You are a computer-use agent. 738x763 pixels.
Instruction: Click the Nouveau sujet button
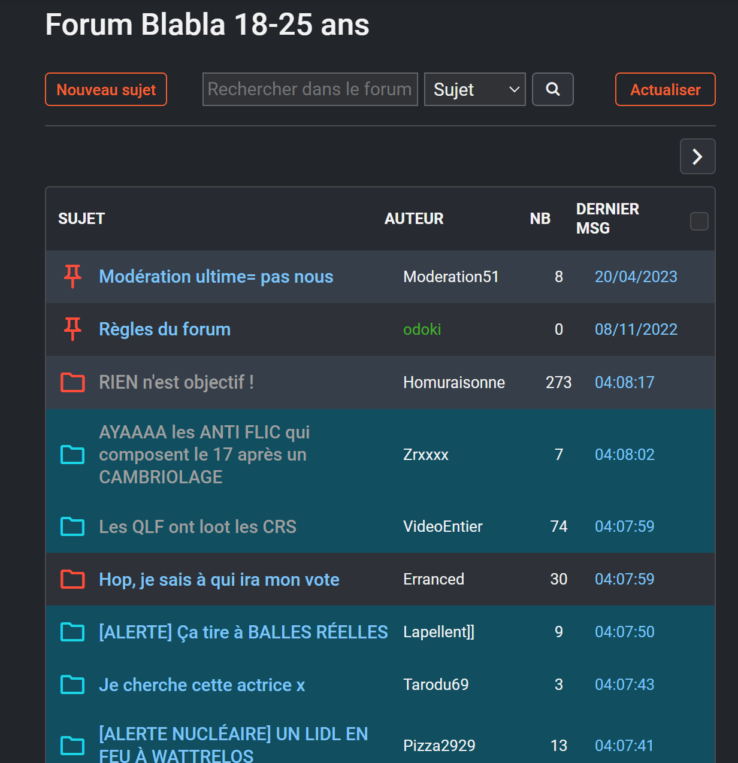(x=106, y=89)
